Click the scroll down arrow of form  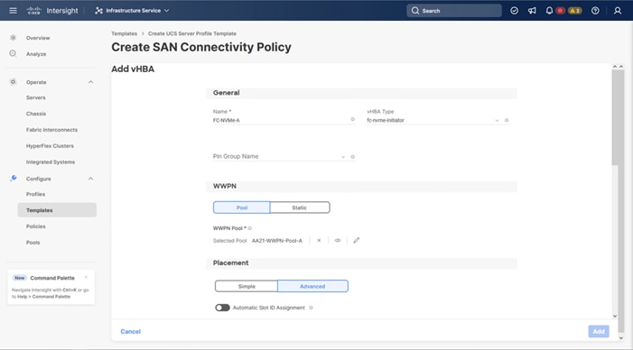pos(615,316)
